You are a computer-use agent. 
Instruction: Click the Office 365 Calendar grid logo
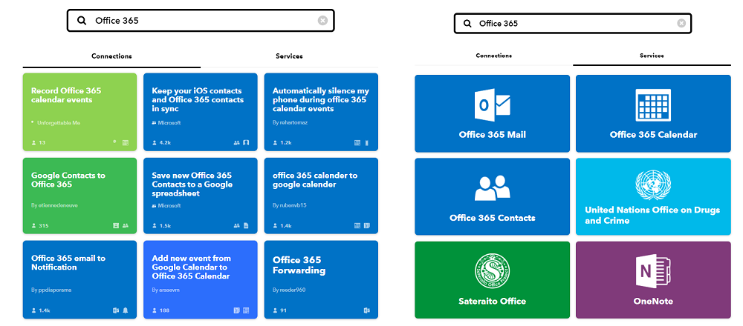coord(653,104)
